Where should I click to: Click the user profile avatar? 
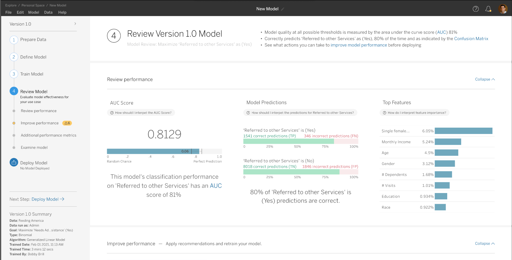[x=503, y=9]
